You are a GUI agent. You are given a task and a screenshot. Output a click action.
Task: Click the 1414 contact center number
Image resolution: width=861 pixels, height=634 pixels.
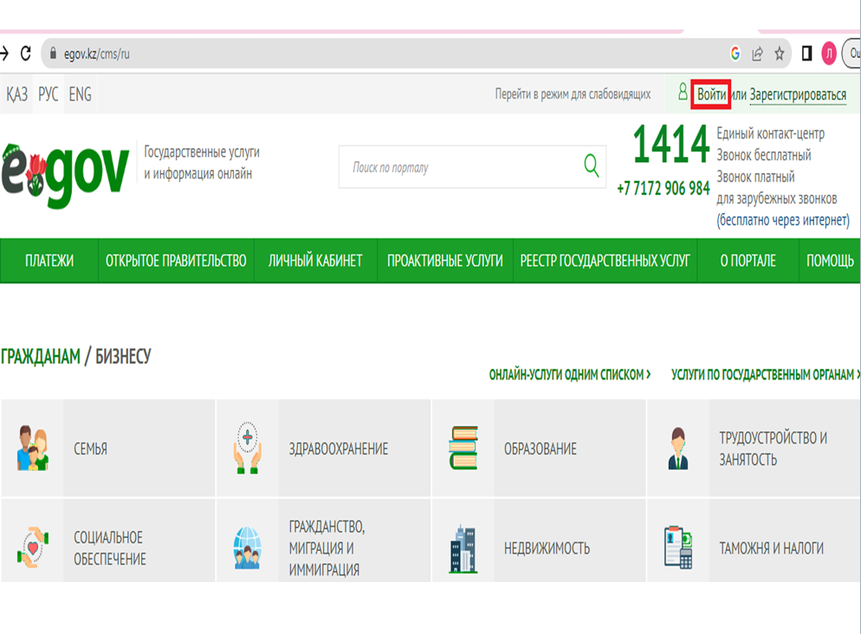(x=671, y=144)
